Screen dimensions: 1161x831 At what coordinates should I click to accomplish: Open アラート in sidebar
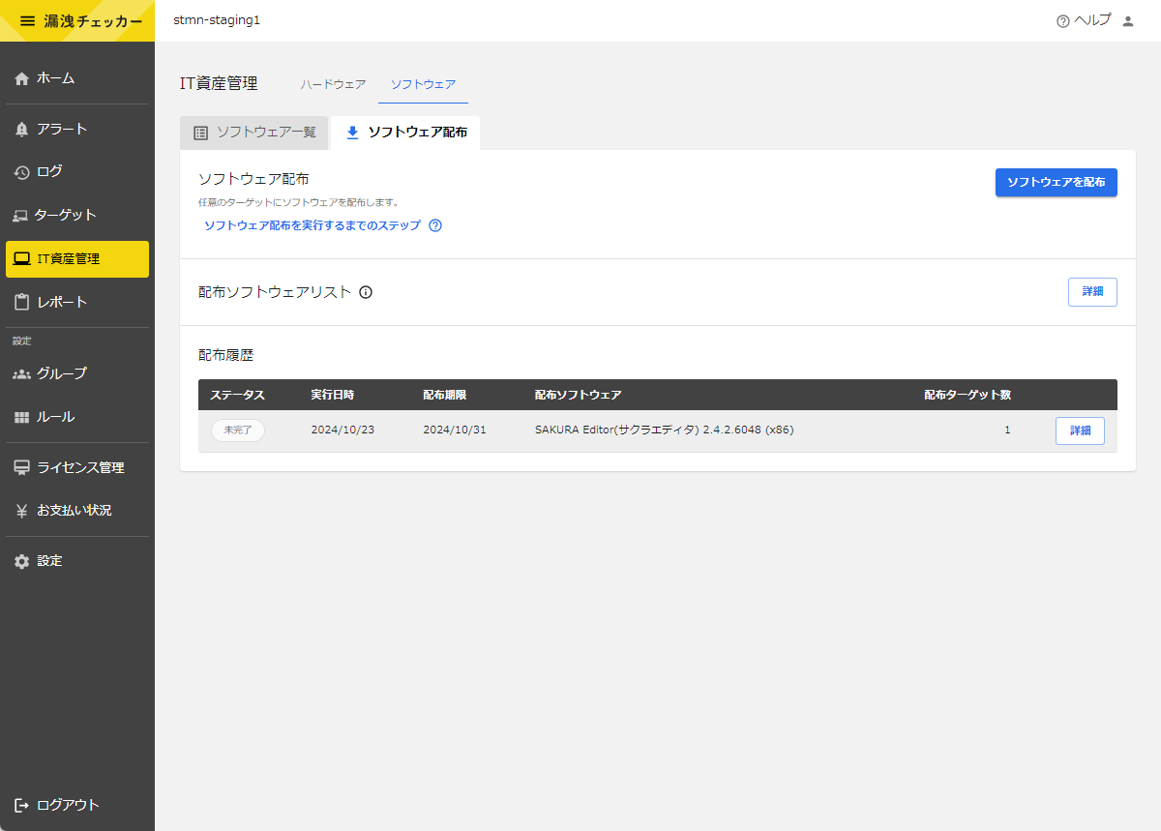pyautogui.click(x=77, y=129)
